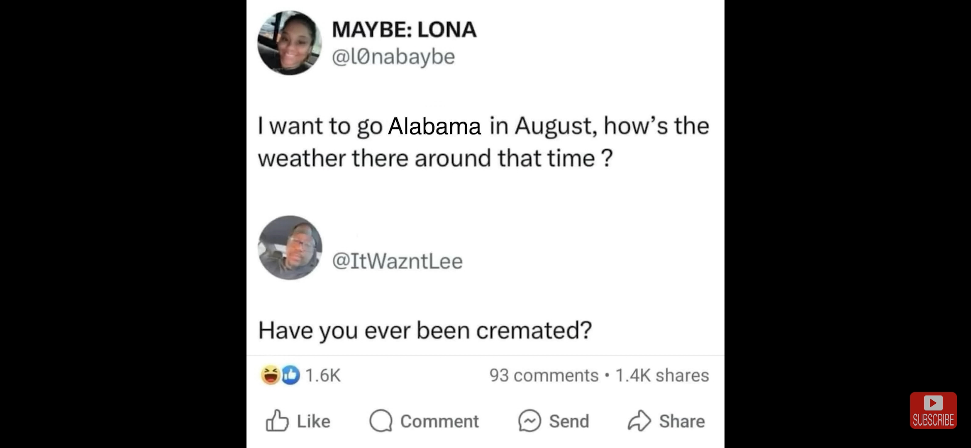Click the Subscribe text on red button

pos(933,420)
